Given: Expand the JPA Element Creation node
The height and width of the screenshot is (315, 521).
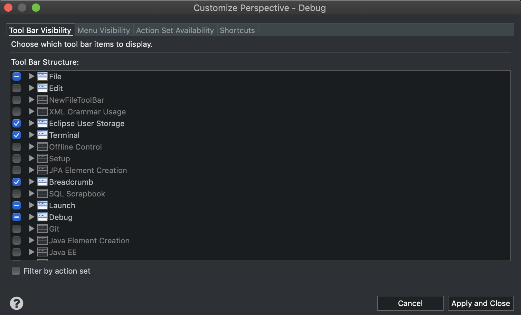Looking at the screenshot, I should click(31, 170).
